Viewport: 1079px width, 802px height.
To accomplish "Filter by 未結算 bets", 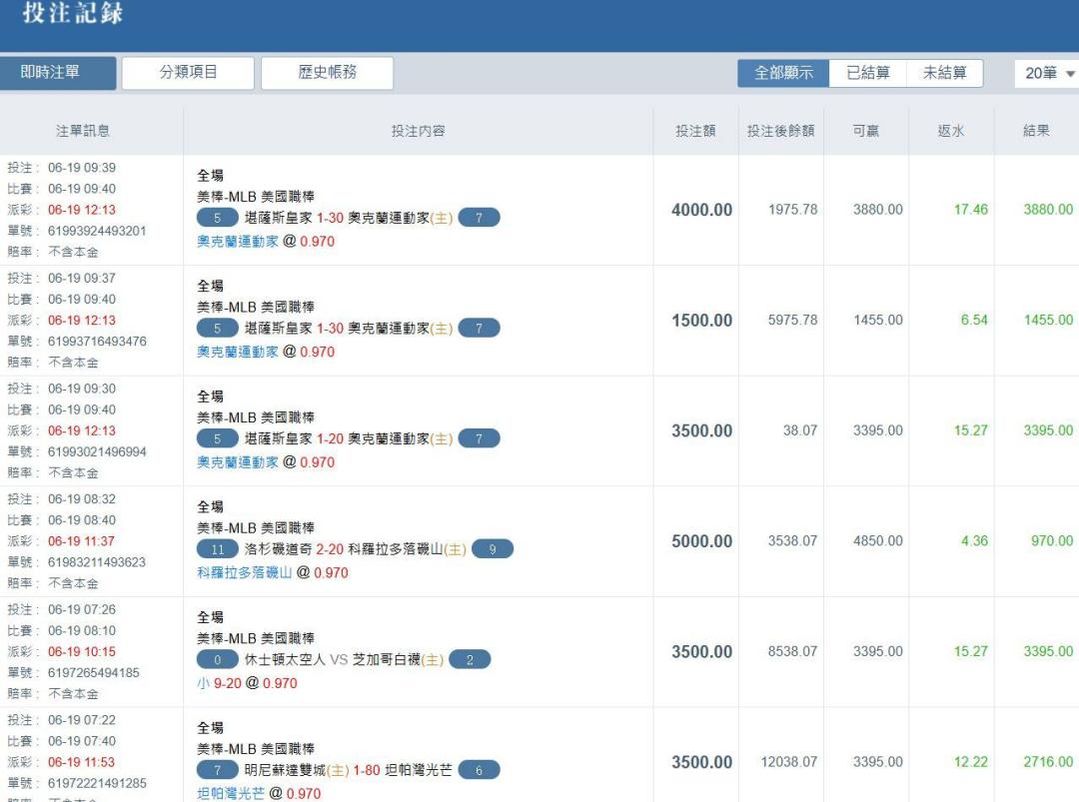I will (x=944, y=74).
